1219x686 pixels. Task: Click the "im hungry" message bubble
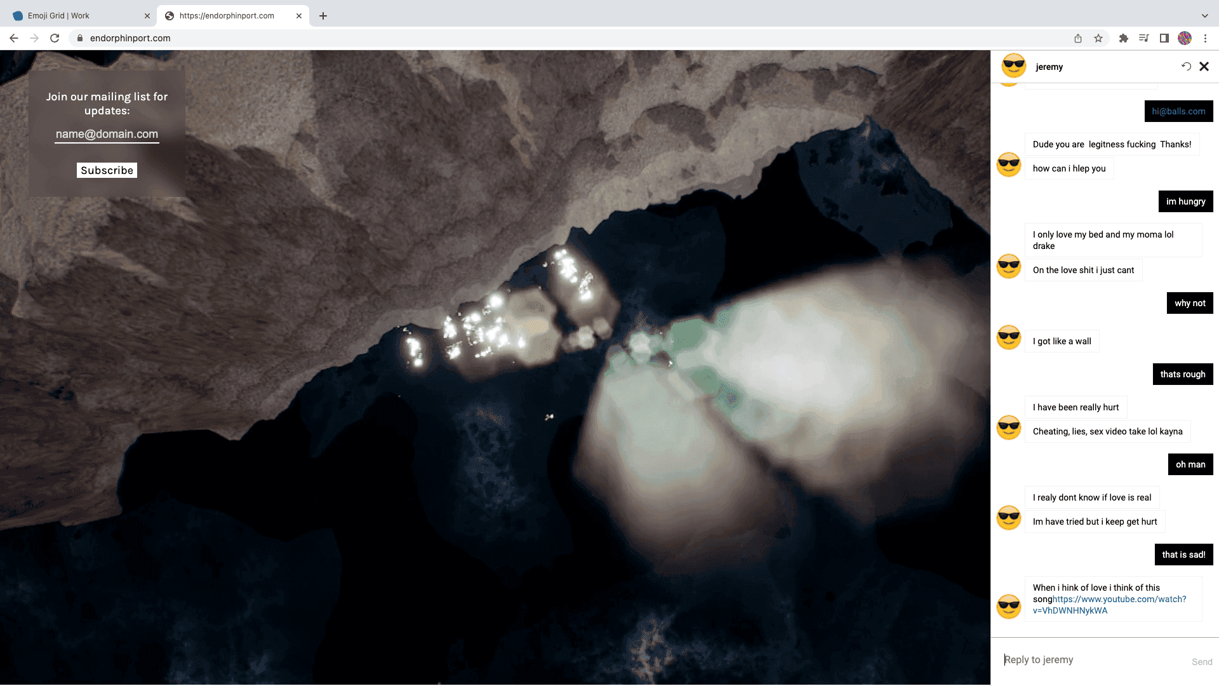1185,201
